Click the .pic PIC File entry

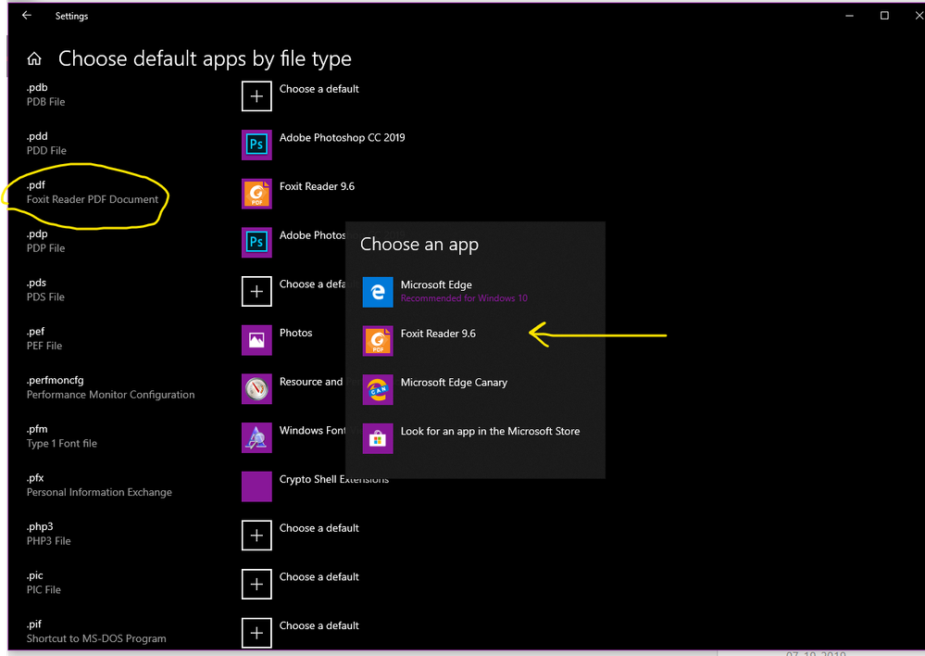click(44, 583)
